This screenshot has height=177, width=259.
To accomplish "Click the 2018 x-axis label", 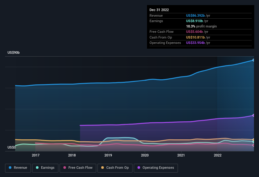I will 72,155.
